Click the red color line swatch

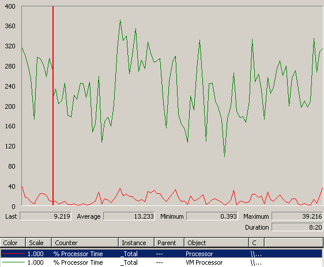(x=13, y=254)
